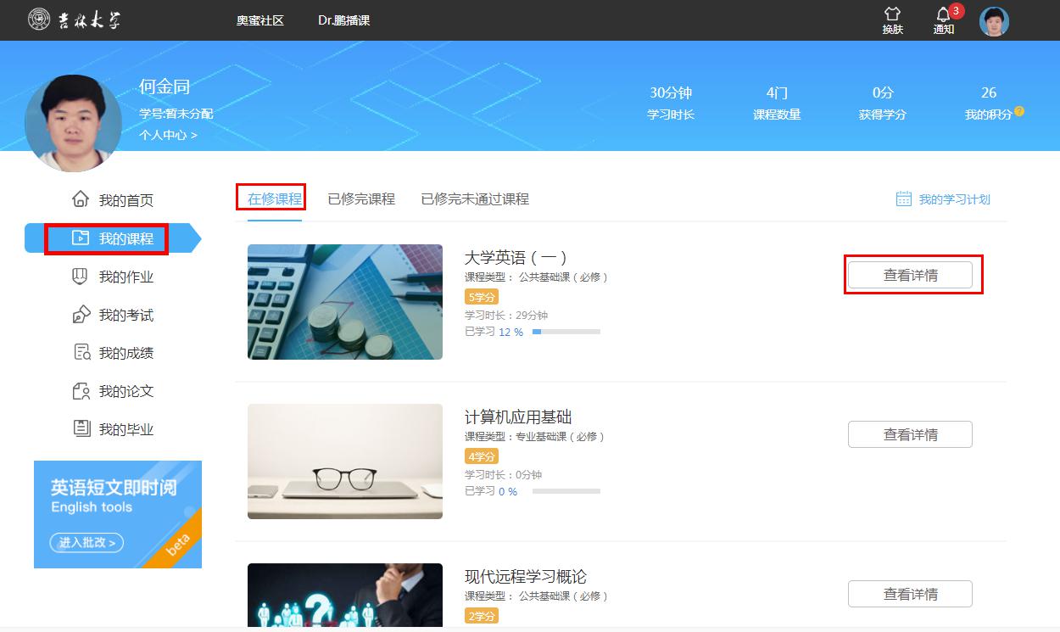Click the Jilin University logo
Viewport: 1060px width, 632px height.
pyautogui.click(x=74, y=20)
